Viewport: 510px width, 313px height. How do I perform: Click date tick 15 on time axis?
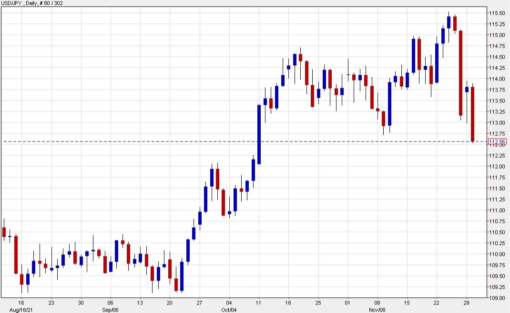[x=407, y=303]
